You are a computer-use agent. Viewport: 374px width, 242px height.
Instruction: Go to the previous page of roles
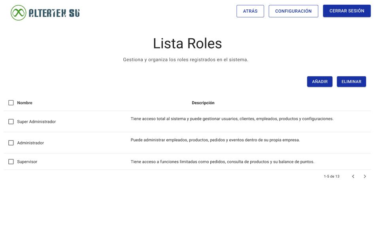tap(353, 176)
